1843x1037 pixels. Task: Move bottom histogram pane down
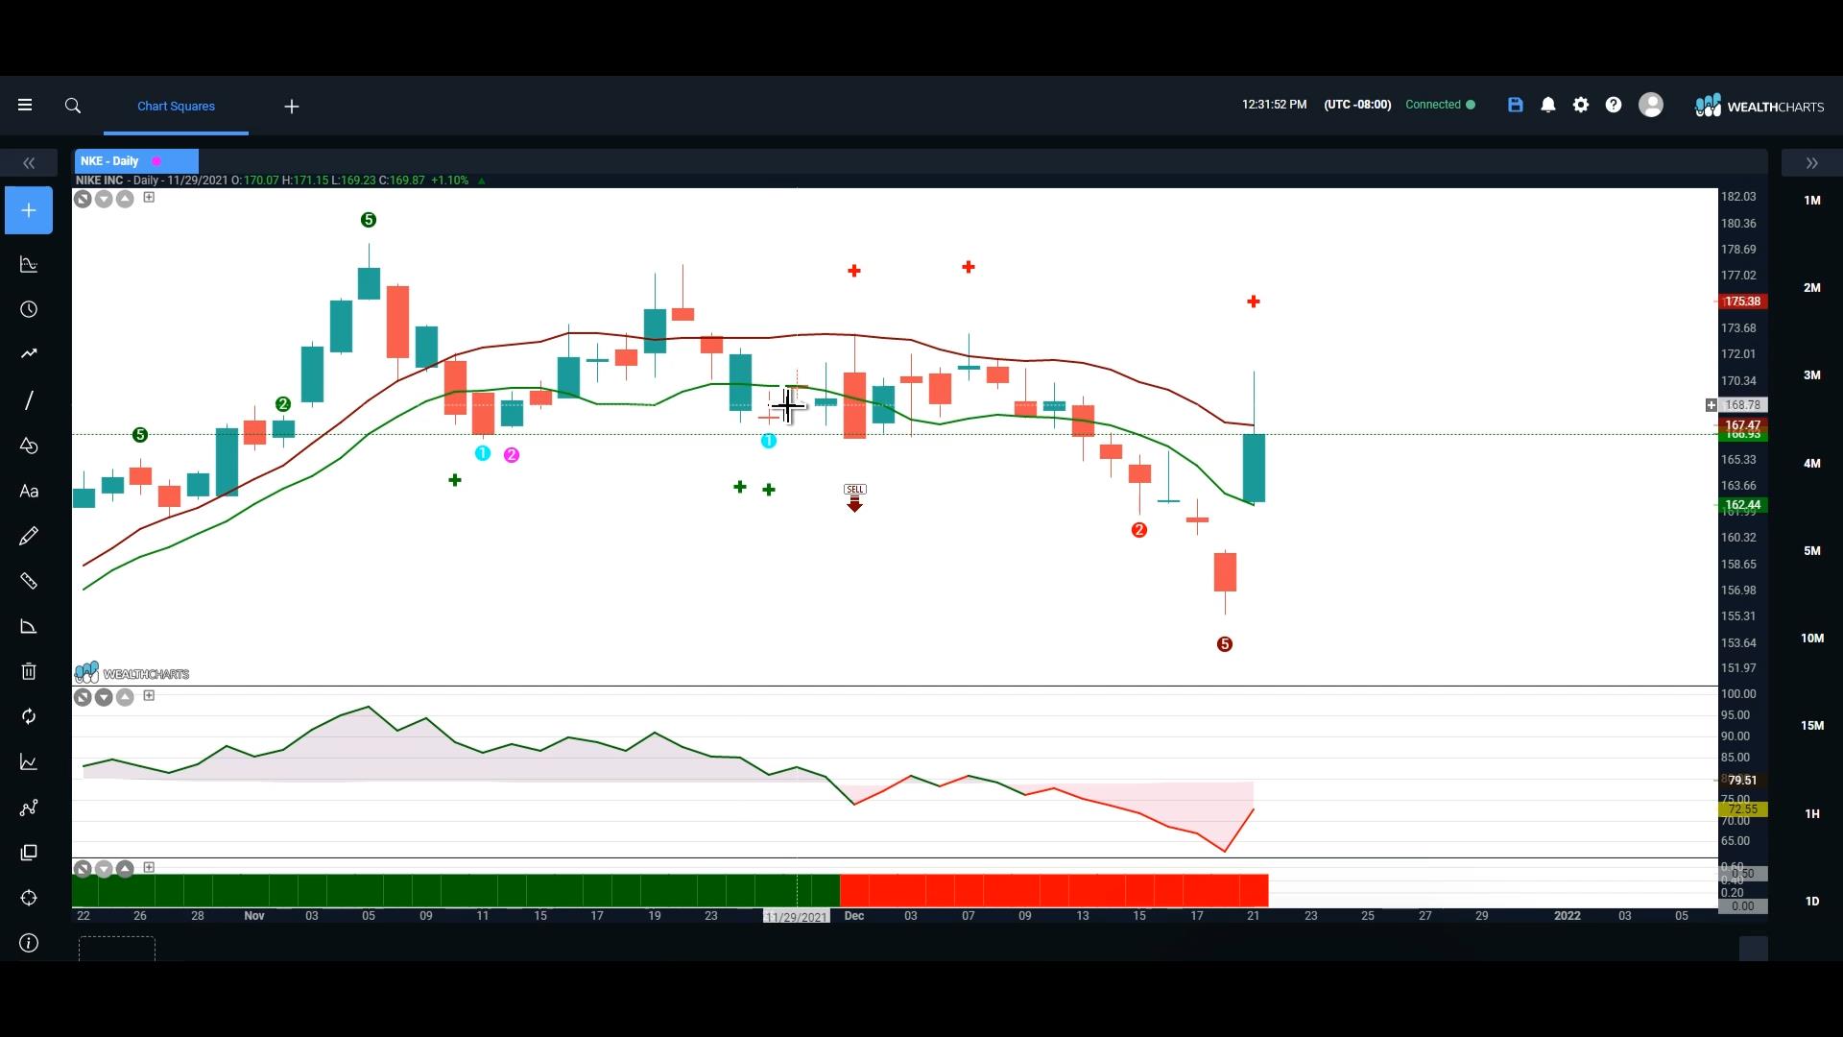tap(104, 869)
